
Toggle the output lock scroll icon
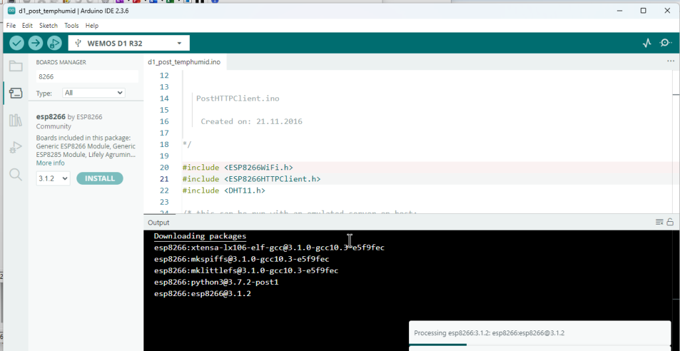pos(670,223)
